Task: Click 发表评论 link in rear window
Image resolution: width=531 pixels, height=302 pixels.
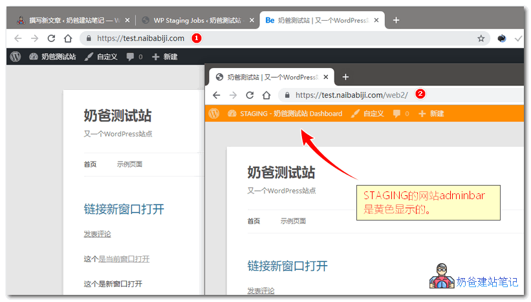Action: 97,234
